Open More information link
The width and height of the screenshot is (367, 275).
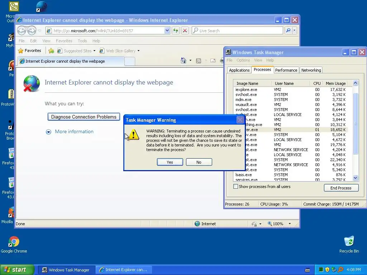[x=74, y=131]
